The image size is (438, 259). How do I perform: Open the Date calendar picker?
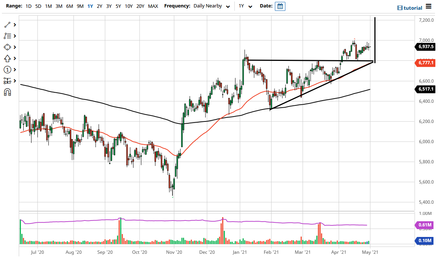280,6
